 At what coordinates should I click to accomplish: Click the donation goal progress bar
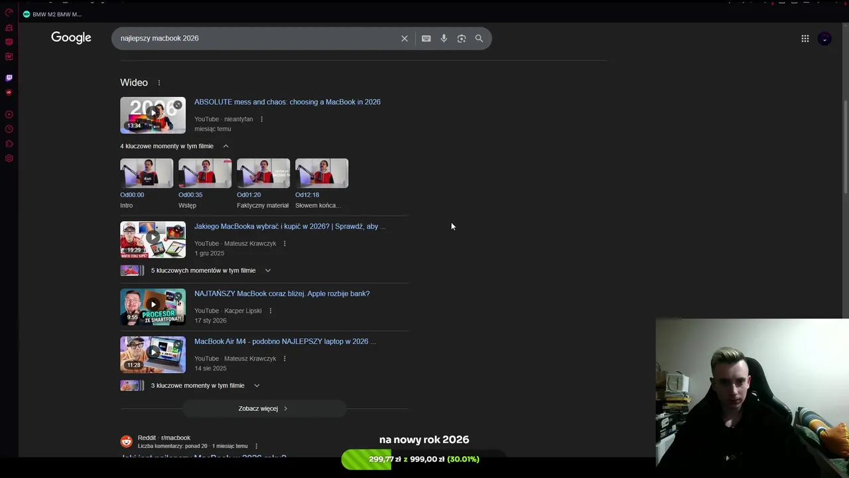[x=424, y=459]
